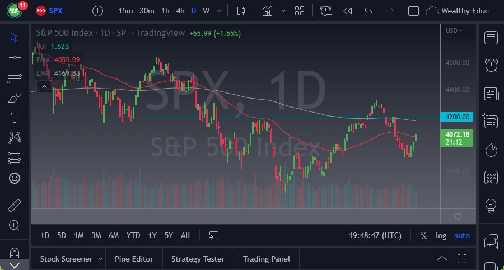Expand the indicator templates dropdown arrow

click(x=283, y=11)
